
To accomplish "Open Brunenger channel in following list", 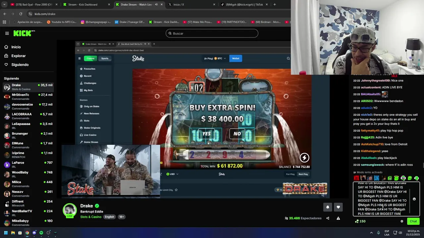I will 28,136.
